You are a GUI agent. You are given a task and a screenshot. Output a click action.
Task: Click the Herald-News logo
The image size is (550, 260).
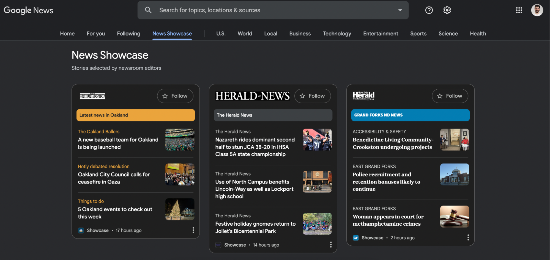(x=252, y=96)
